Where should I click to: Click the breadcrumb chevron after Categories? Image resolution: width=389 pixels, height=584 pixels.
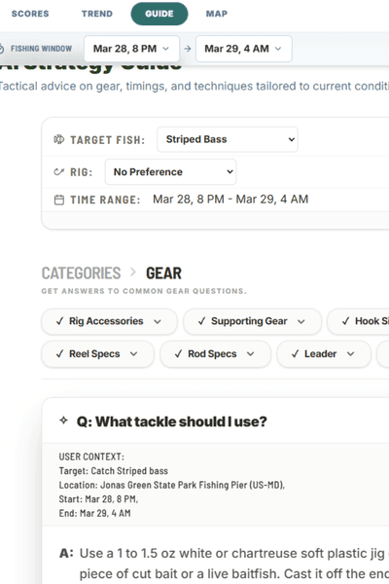coord(133,273)
